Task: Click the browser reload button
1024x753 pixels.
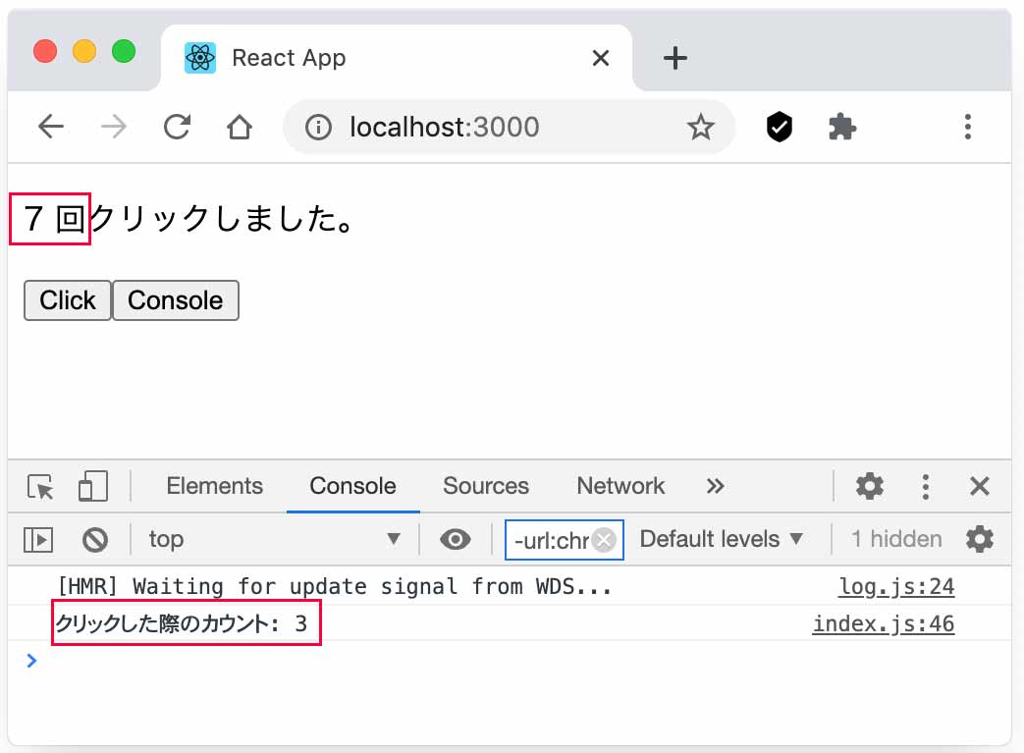Action: (177, 127)
